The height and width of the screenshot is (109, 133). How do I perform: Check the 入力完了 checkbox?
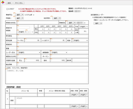click(7, 9)
